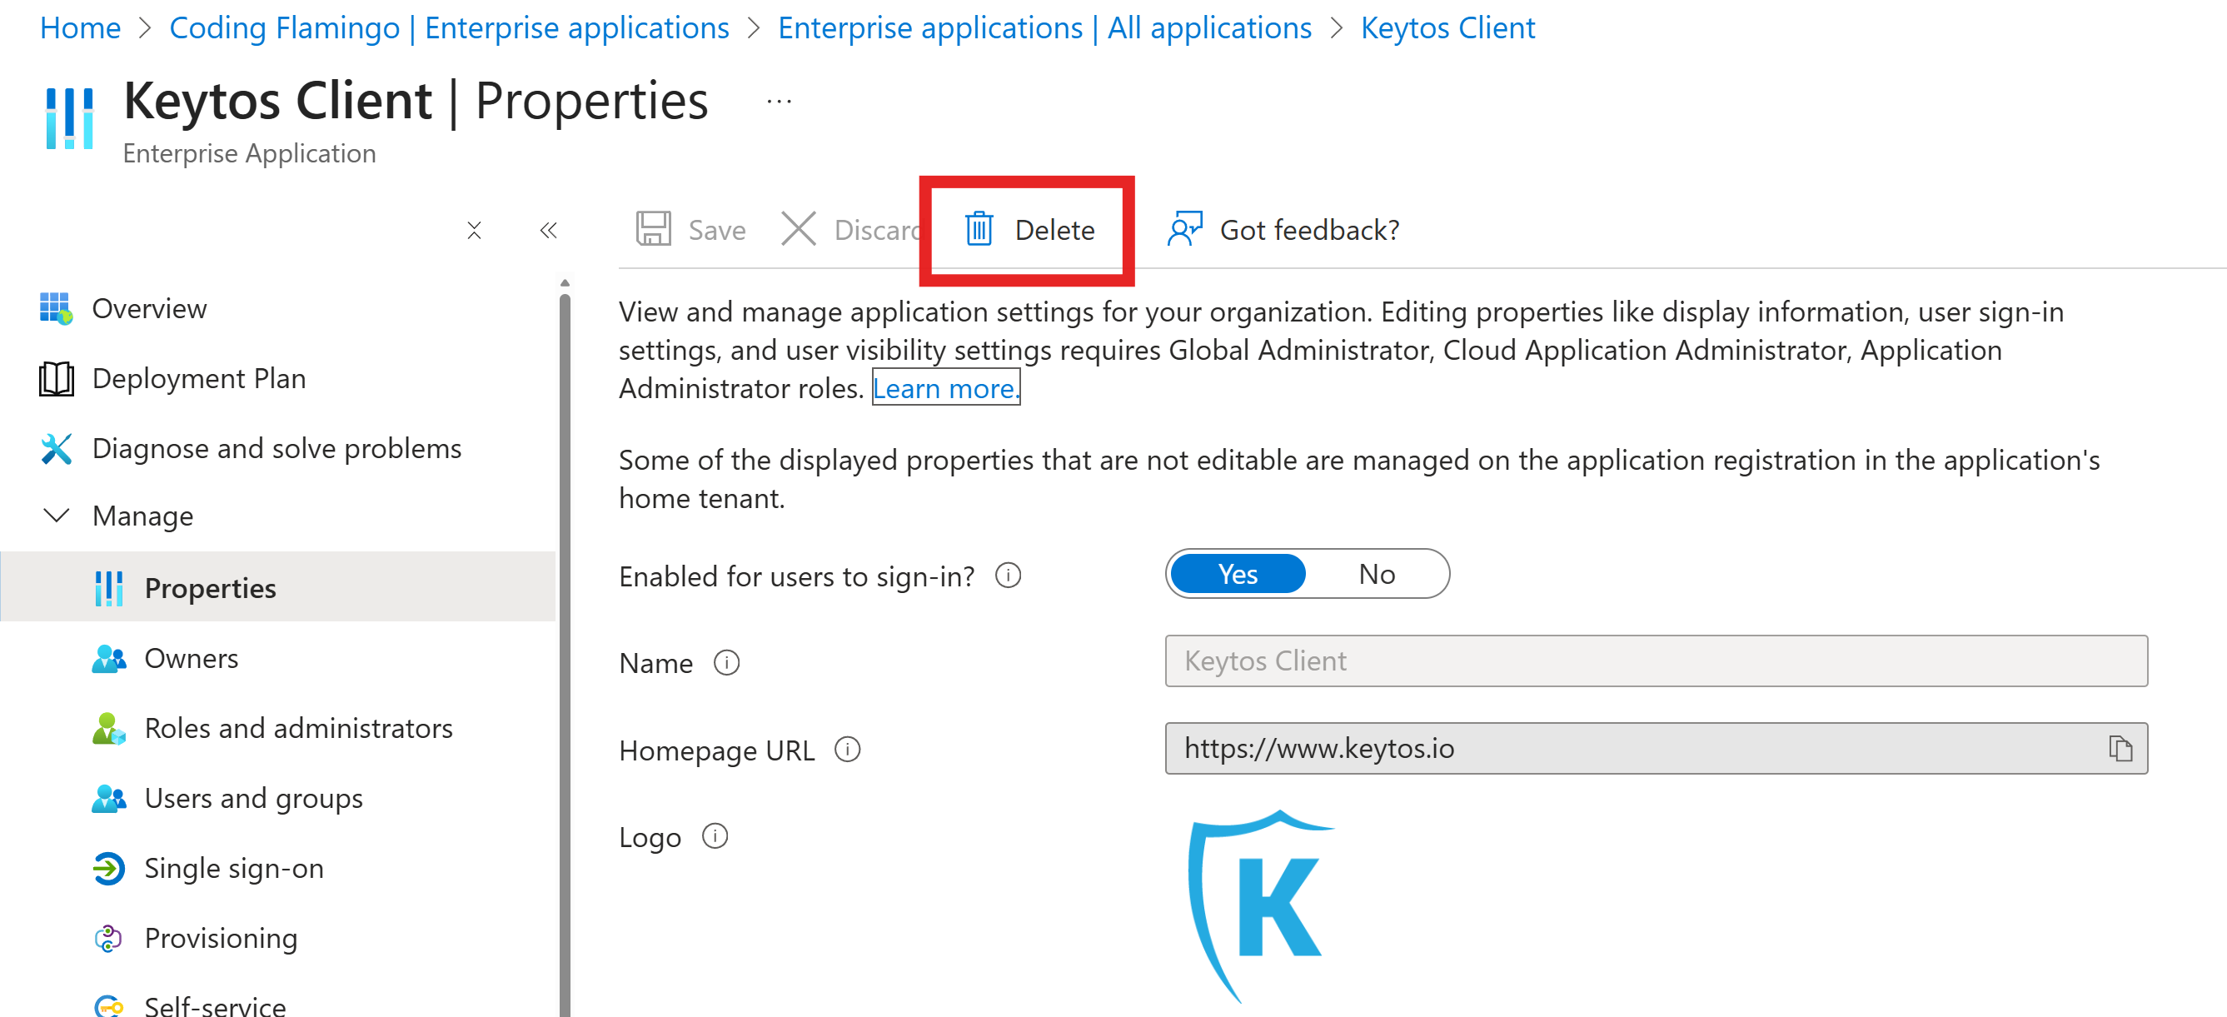Click the Got feedback icon

click(x=1185, y=229)
